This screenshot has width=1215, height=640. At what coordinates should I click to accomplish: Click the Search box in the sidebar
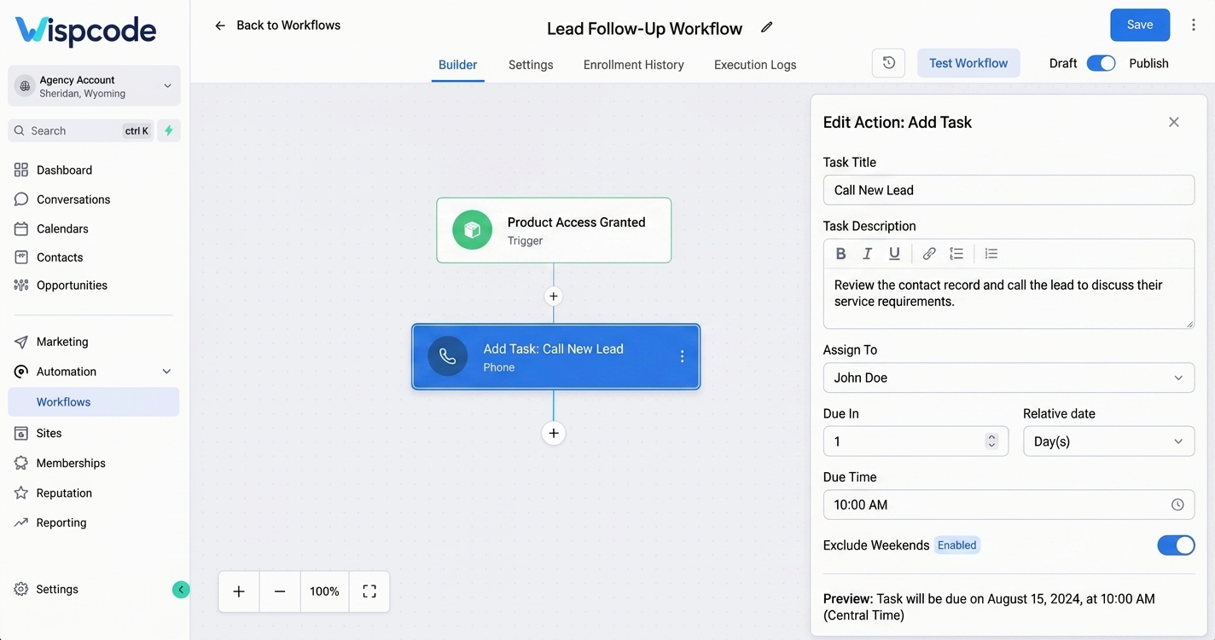[x=82, y=130]
